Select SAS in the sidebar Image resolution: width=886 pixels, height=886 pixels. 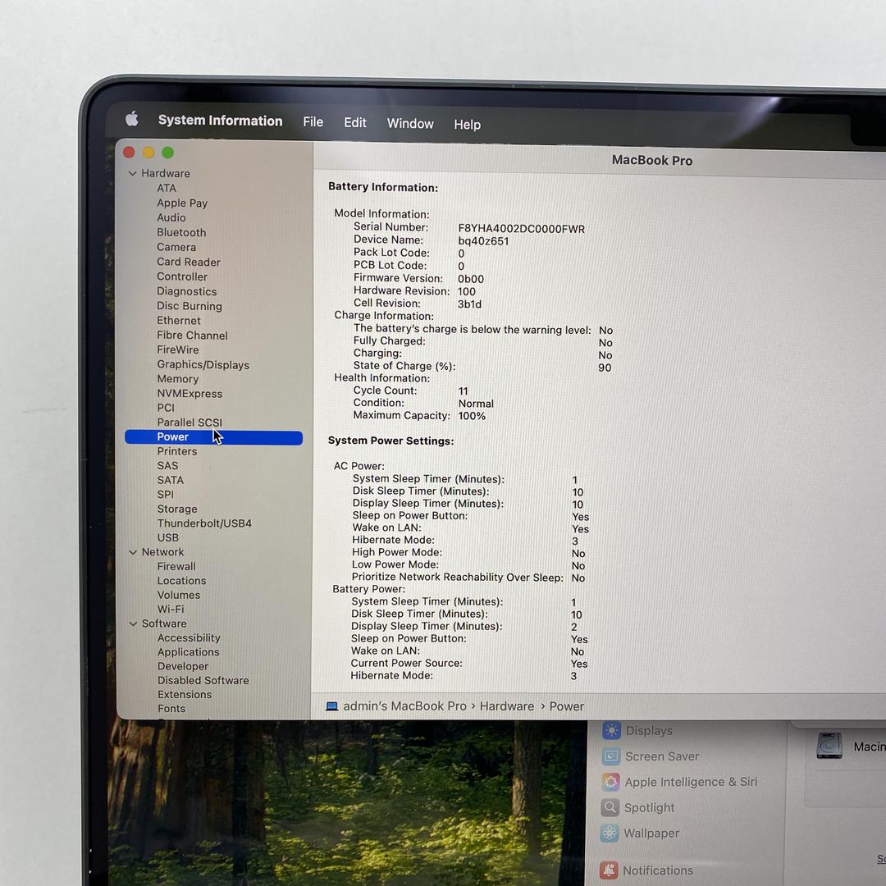point(168,466)
